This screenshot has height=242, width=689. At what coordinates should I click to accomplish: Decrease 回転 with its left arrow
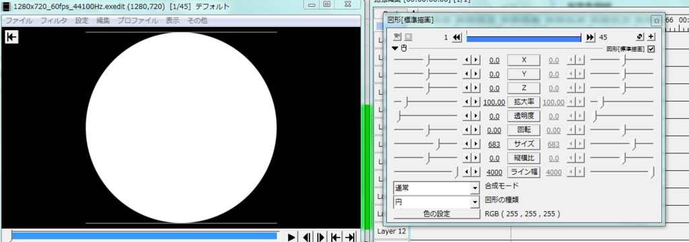pos(467,130)
